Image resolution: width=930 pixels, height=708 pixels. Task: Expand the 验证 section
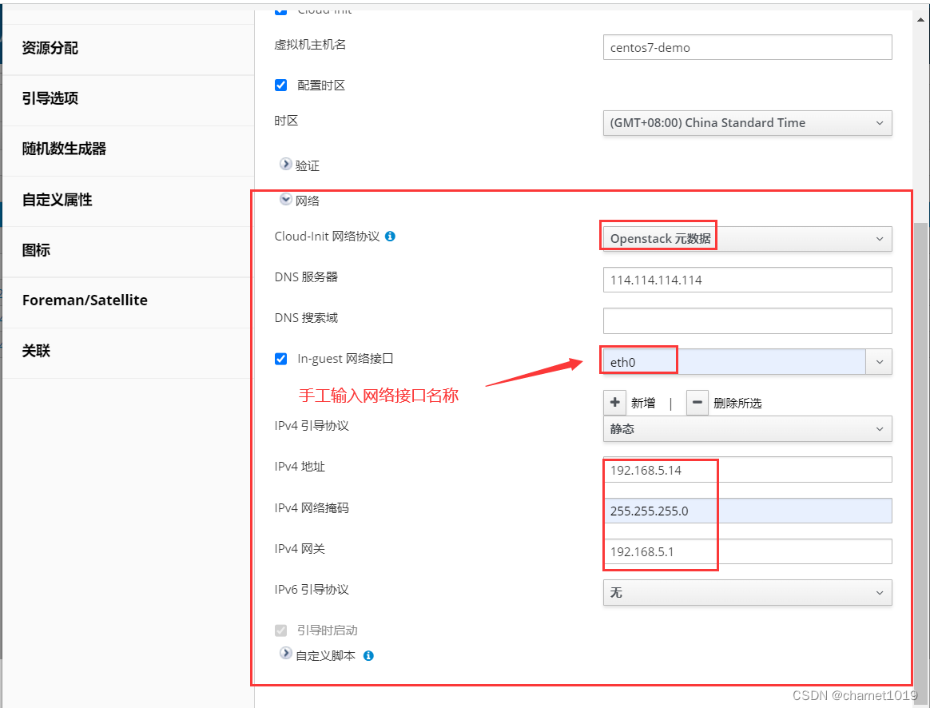click(286, 165)
